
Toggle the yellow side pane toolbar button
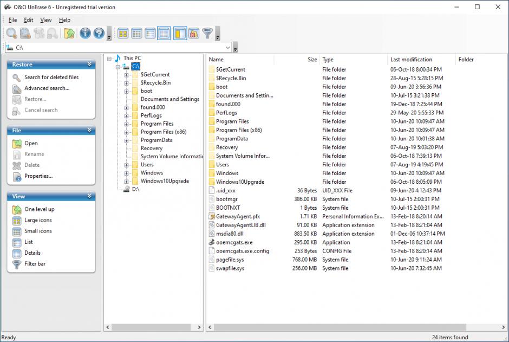180,33
